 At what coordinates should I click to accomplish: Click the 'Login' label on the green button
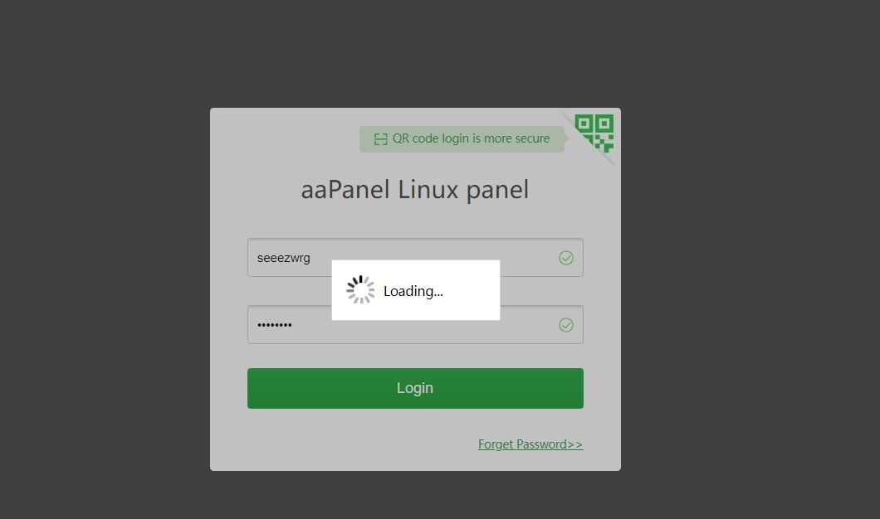tap(415, 388)
